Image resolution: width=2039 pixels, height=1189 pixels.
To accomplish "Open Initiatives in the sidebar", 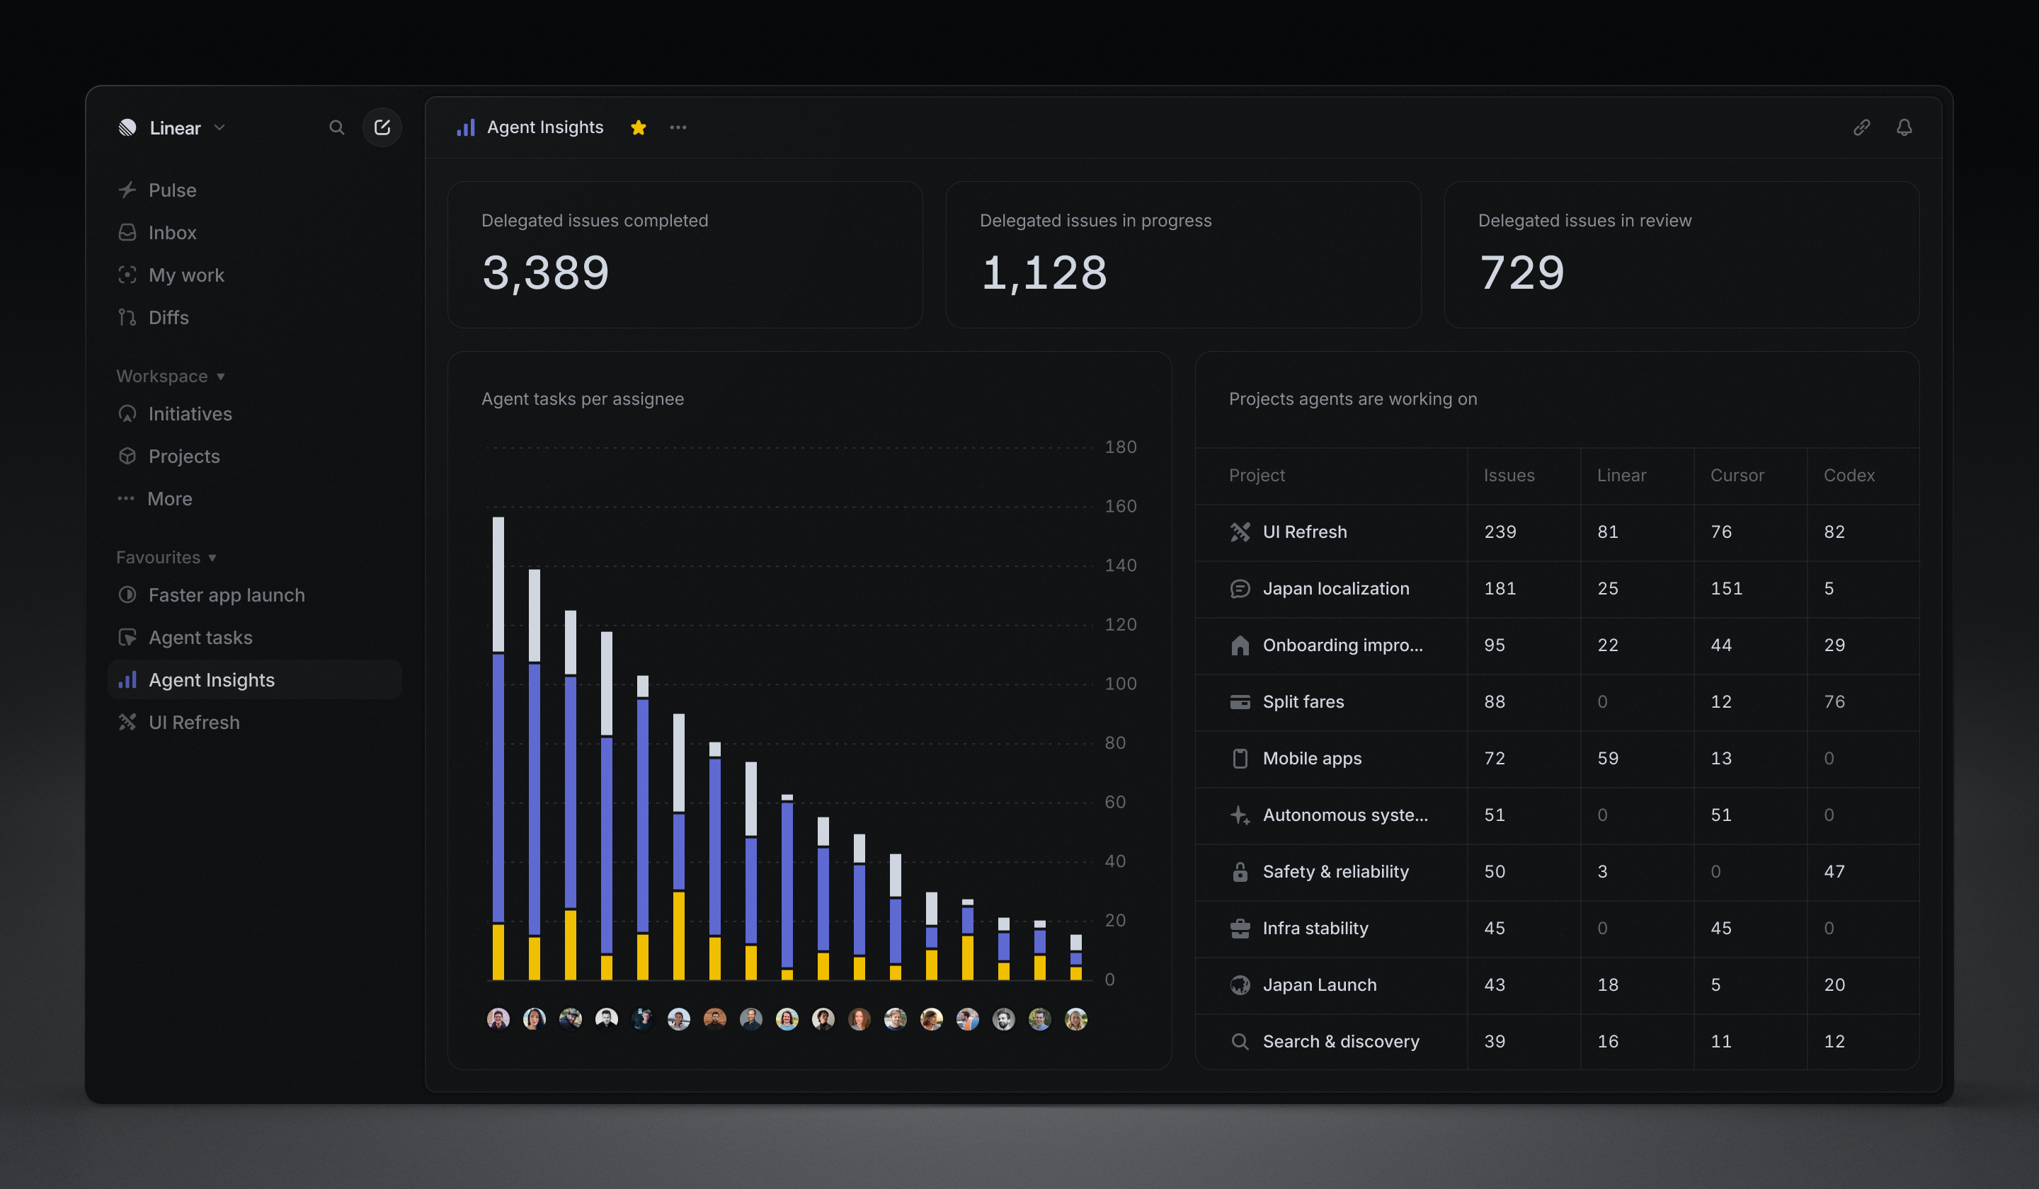I will tap(254, 414).
